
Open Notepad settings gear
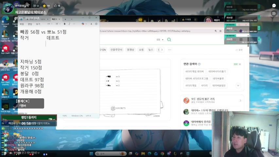tap(96, 24)
